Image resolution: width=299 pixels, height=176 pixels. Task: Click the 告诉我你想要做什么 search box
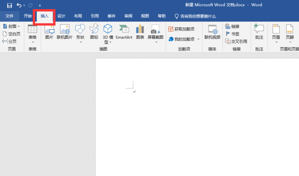[x=195, y=16]
